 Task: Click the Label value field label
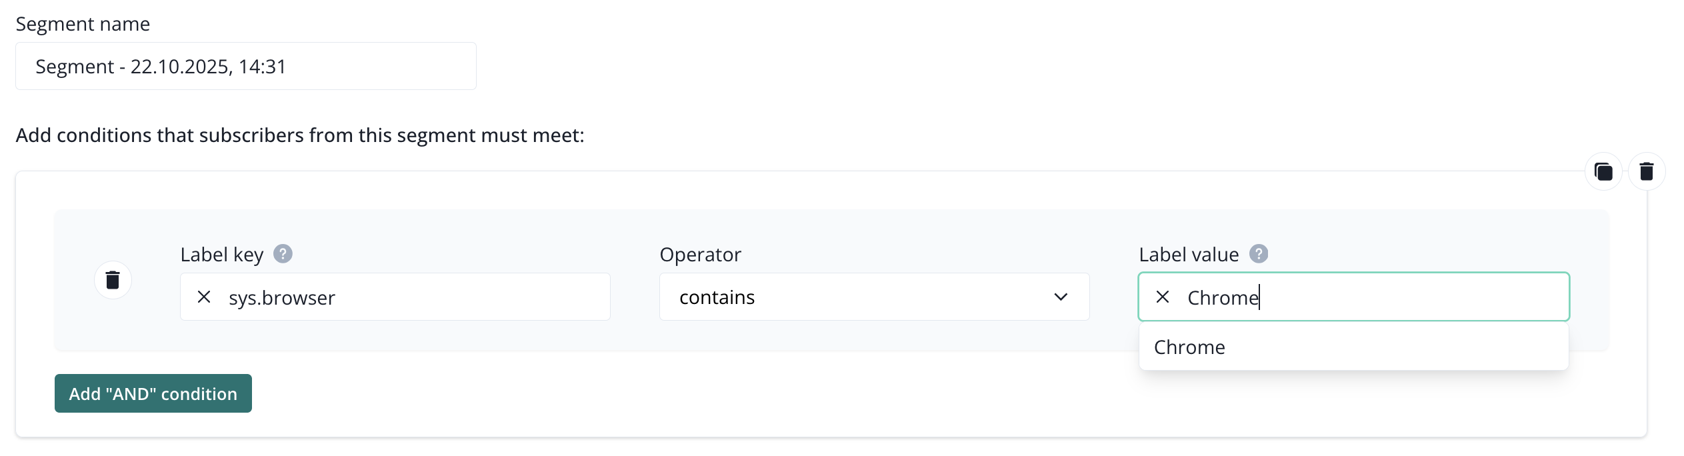point(1188,255)
